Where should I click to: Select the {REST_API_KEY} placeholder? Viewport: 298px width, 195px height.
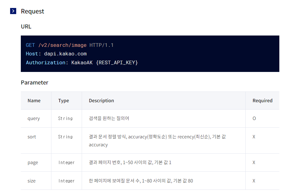point(117,62)
